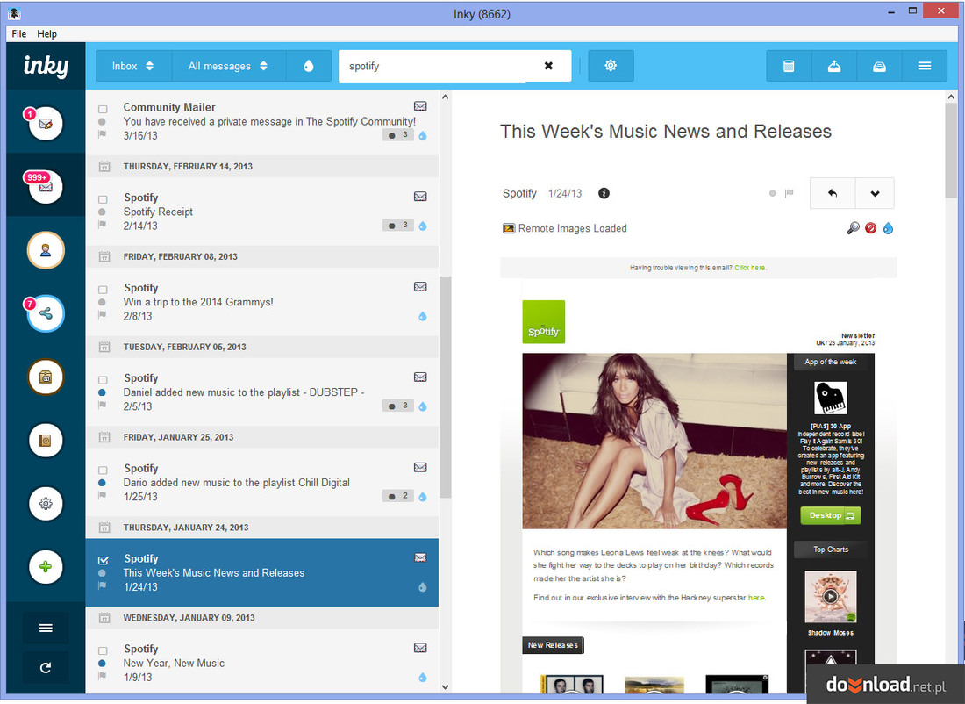Viewport: 965px width, 704px height.
Task: Toggle unread dot on Daniel added new music
Action: coord(102,392)
